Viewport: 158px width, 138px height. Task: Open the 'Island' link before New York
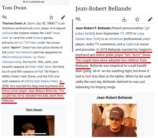point(80,39)
